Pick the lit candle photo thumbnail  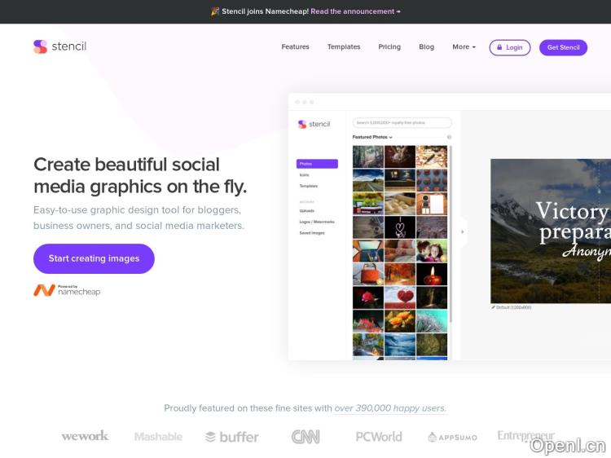coord(432,275)
